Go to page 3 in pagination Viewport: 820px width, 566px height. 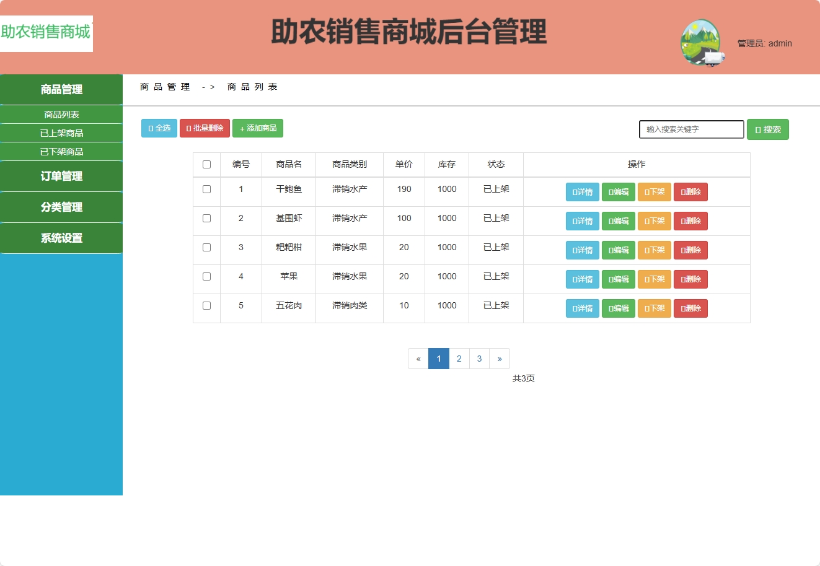(479, 358)
